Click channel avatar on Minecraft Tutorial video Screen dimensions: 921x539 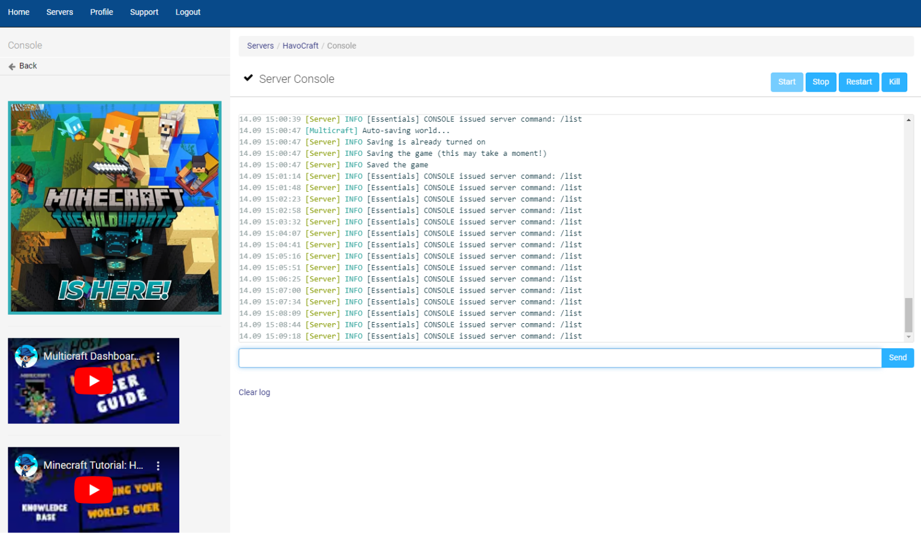point(26,466)
